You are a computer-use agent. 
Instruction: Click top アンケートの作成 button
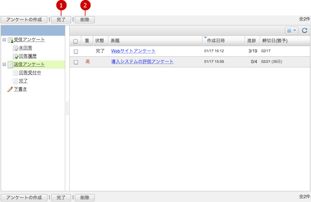point(24,20)
